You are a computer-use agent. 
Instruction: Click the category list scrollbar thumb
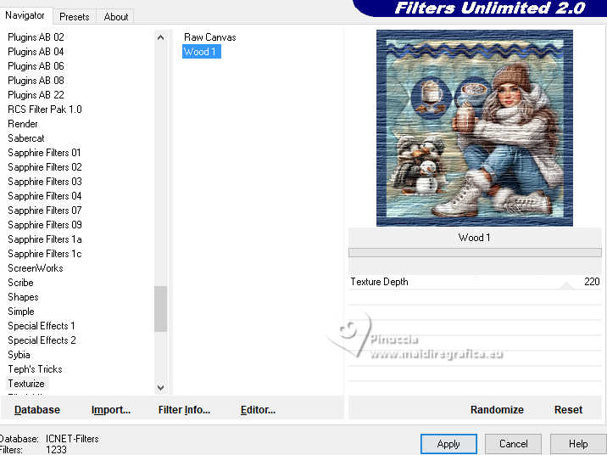click(161, 309)
